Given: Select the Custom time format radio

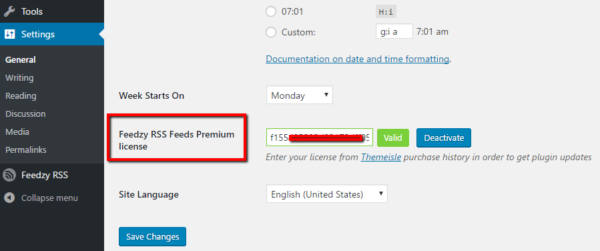Looking at the screenshot, I should (x=271, y=33).
